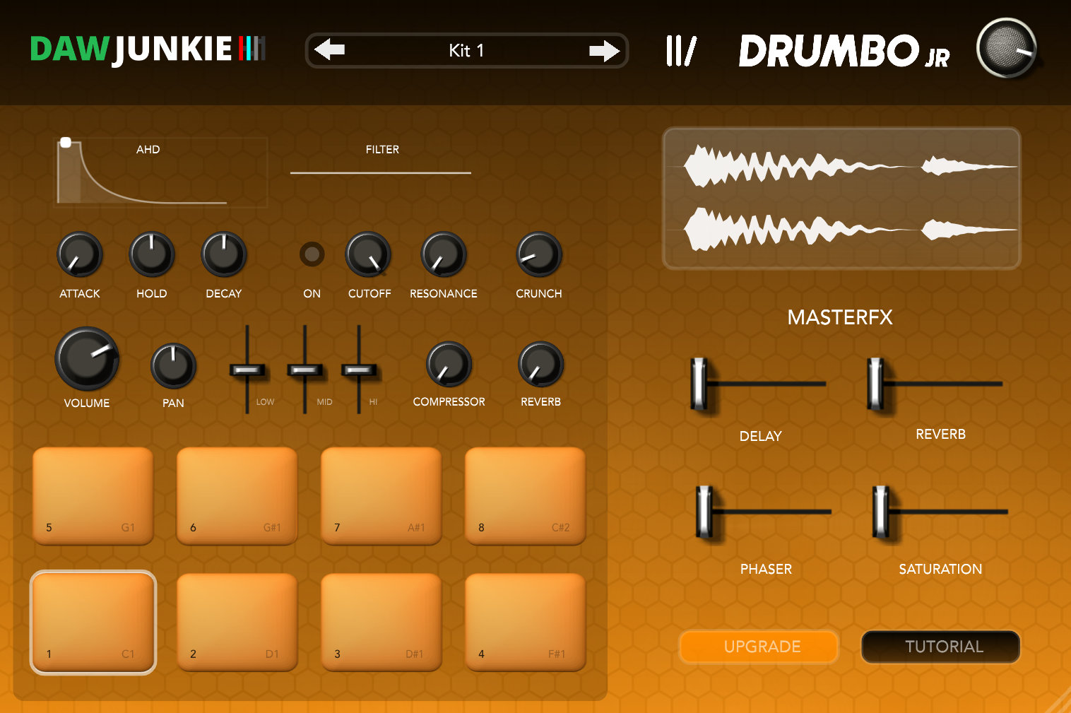Open the TUTORIAL button
This screenshot has height=713, width=1071.
pyautogui.click(x=941, y=647)
